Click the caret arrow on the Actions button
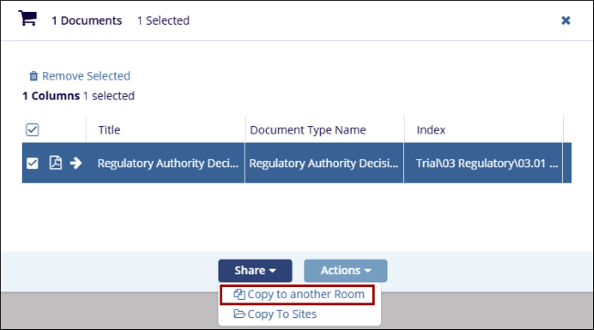 (x=367, y=271)
